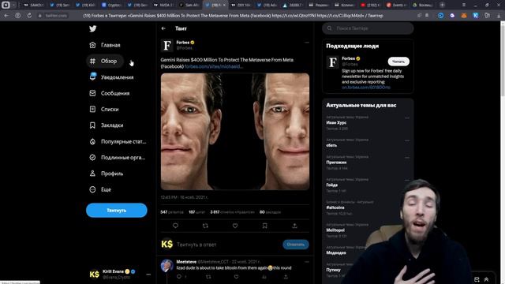Open more options on Meetsteve reply

coord(307,262)
